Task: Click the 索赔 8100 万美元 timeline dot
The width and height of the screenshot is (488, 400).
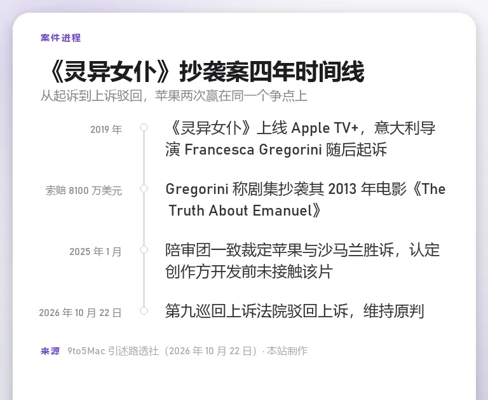Action: tap(144, 188)
